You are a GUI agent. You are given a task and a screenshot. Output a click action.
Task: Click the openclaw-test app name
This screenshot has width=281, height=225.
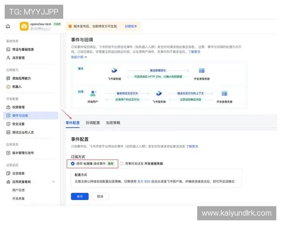[x=41, y=24]
